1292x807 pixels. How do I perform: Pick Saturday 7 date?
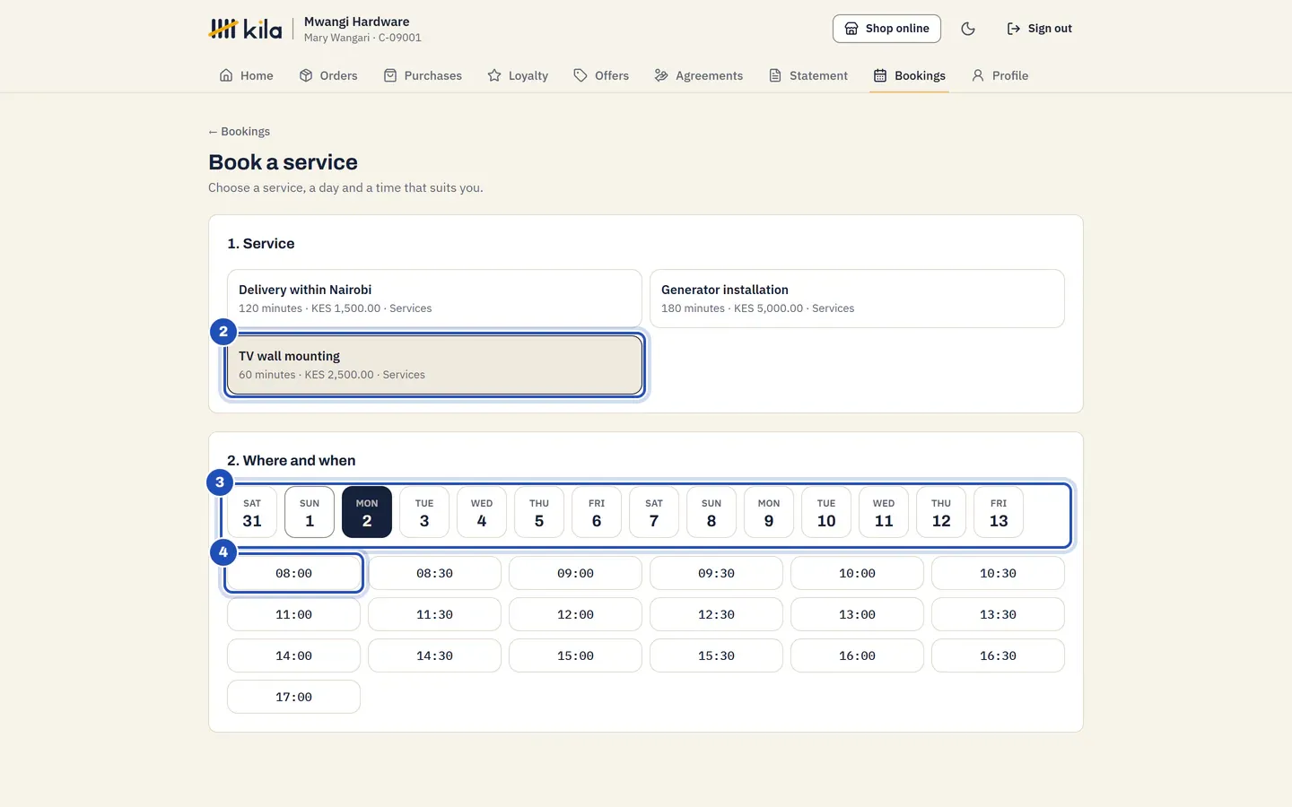[654, 512]
